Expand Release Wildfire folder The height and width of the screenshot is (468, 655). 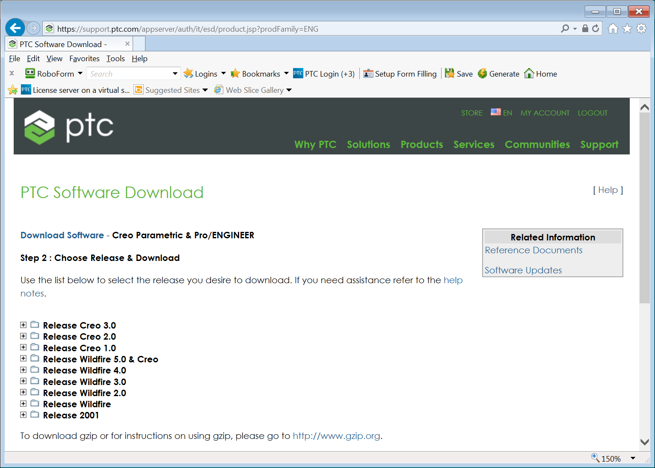click(x=24, y=404)
